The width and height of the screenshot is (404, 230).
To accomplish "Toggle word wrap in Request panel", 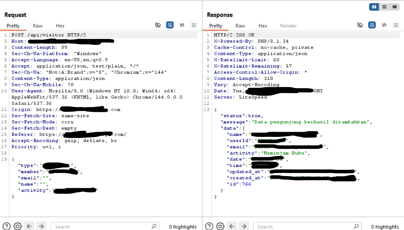I will click(170, 25).
